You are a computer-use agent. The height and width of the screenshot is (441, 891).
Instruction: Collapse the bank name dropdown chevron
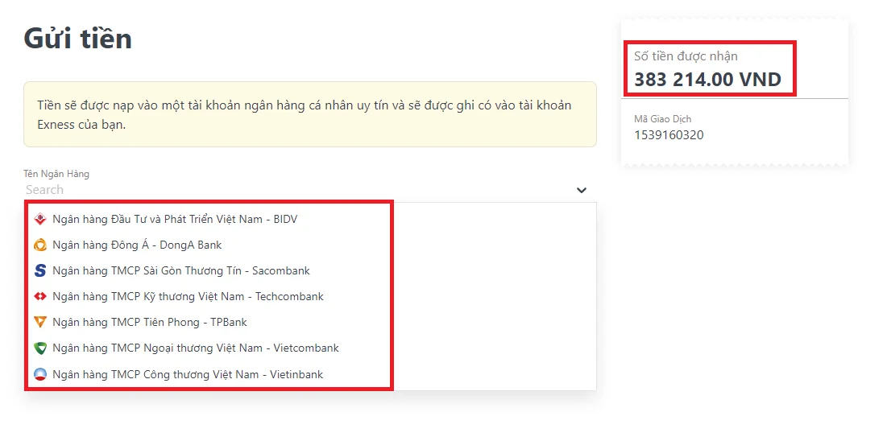pos(582,190)
